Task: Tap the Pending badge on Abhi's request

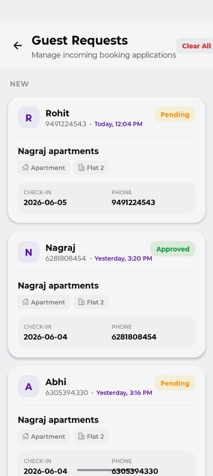Action: 175,383
